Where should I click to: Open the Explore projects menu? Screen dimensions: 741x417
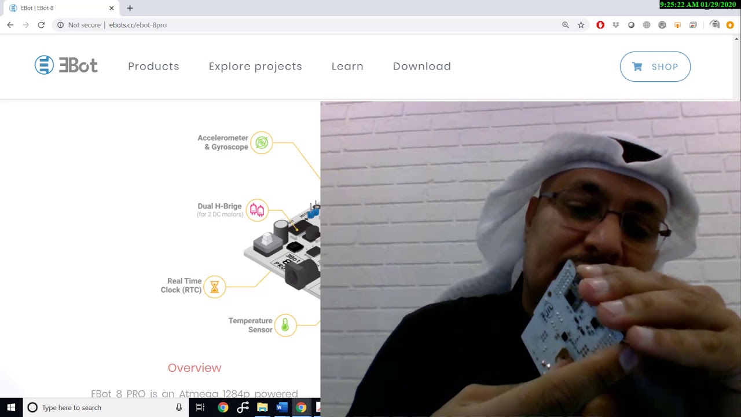[255, 66]
